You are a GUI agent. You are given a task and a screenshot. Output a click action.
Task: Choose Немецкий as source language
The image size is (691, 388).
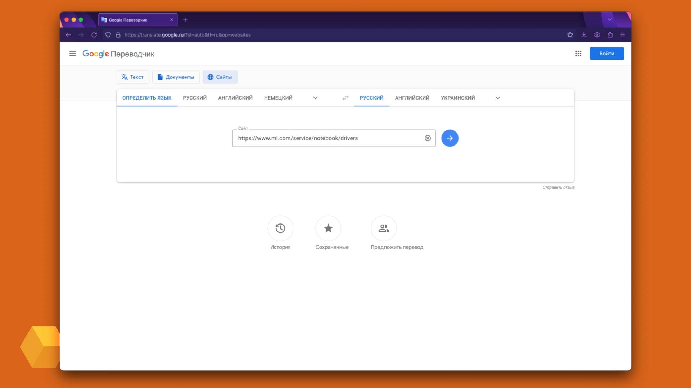[x=278, y=98]
